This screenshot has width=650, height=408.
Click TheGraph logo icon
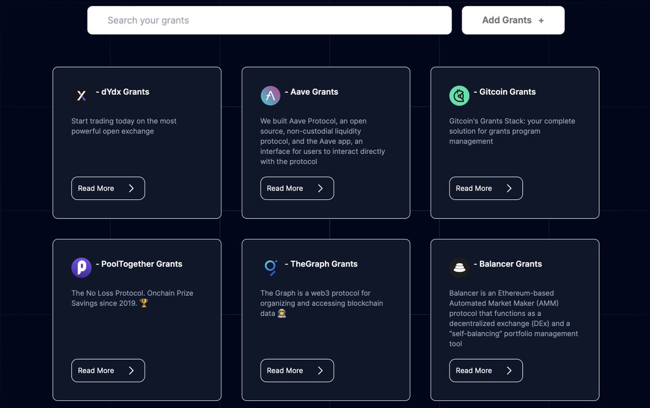270,268
